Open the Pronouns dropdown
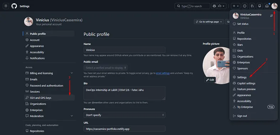 124,115
